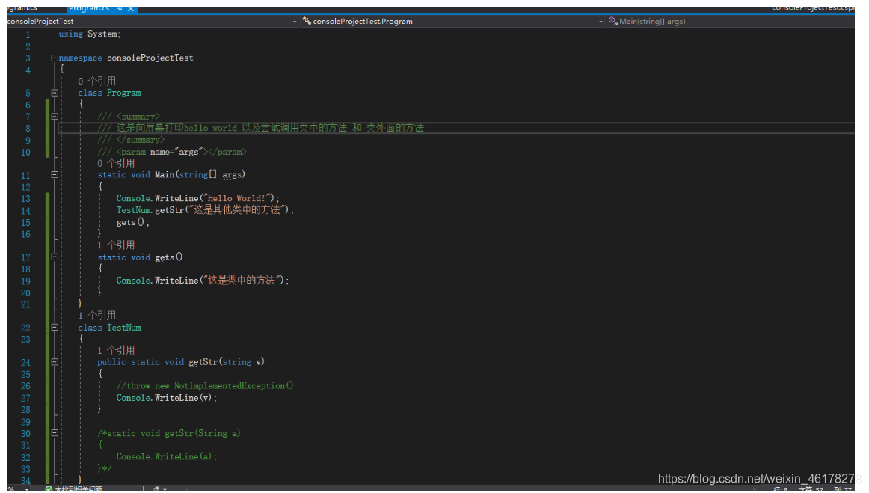Image resolution: width=869 pixels, height=493 pixels.
Task: Click line number 14 in the margin
Action: (25, 211)
